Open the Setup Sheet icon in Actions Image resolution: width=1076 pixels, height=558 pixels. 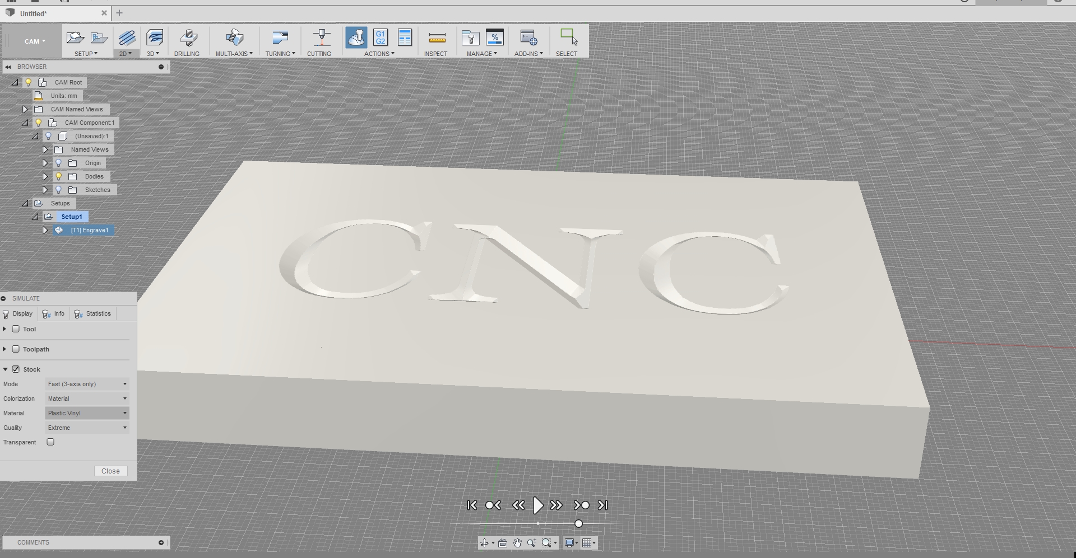click(405, 37)
